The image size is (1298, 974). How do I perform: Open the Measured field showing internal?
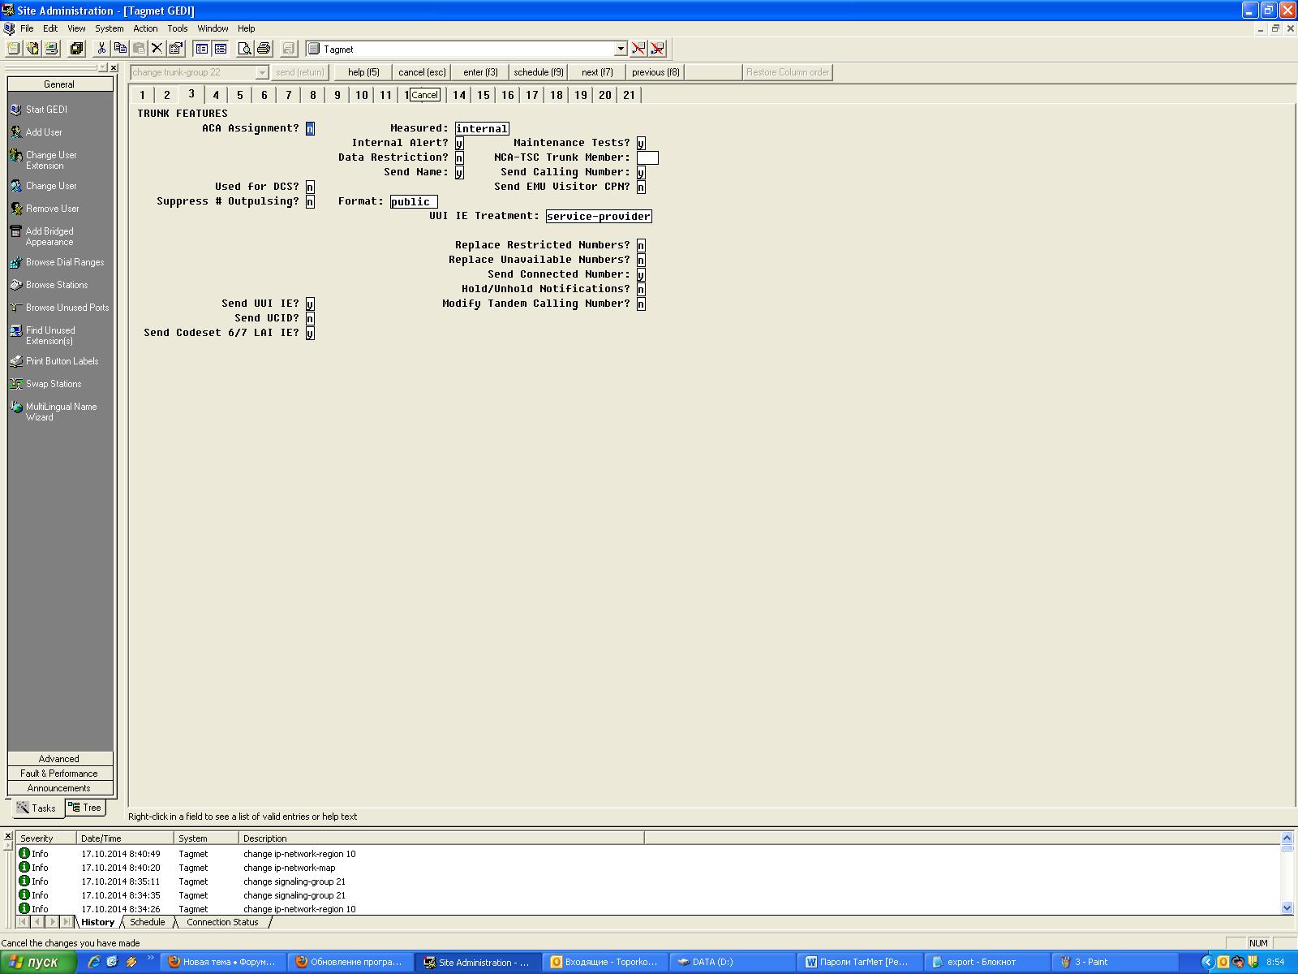pyautogui.click(x=482, y=128)
